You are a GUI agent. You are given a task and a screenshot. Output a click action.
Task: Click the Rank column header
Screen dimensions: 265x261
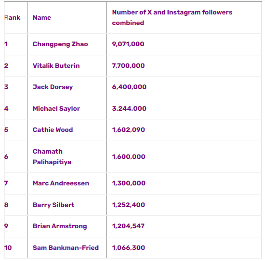point(13,17)
